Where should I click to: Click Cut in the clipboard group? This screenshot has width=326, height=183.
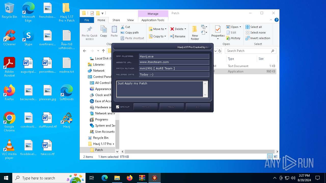click(x=125, y=27)
